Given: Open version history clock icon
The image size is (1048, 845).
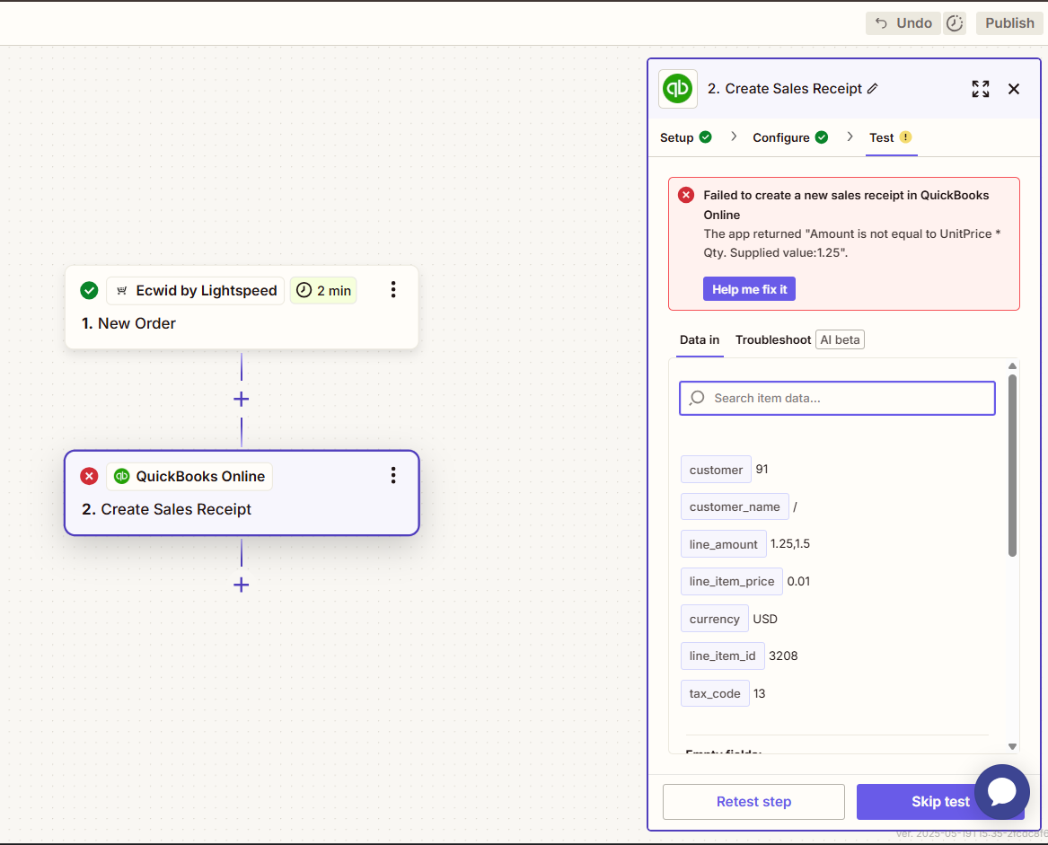Looking at the screenshot, I should [955, 23].
